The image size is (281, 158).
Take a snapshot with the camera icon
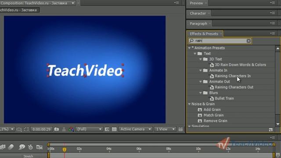[57, 129]
